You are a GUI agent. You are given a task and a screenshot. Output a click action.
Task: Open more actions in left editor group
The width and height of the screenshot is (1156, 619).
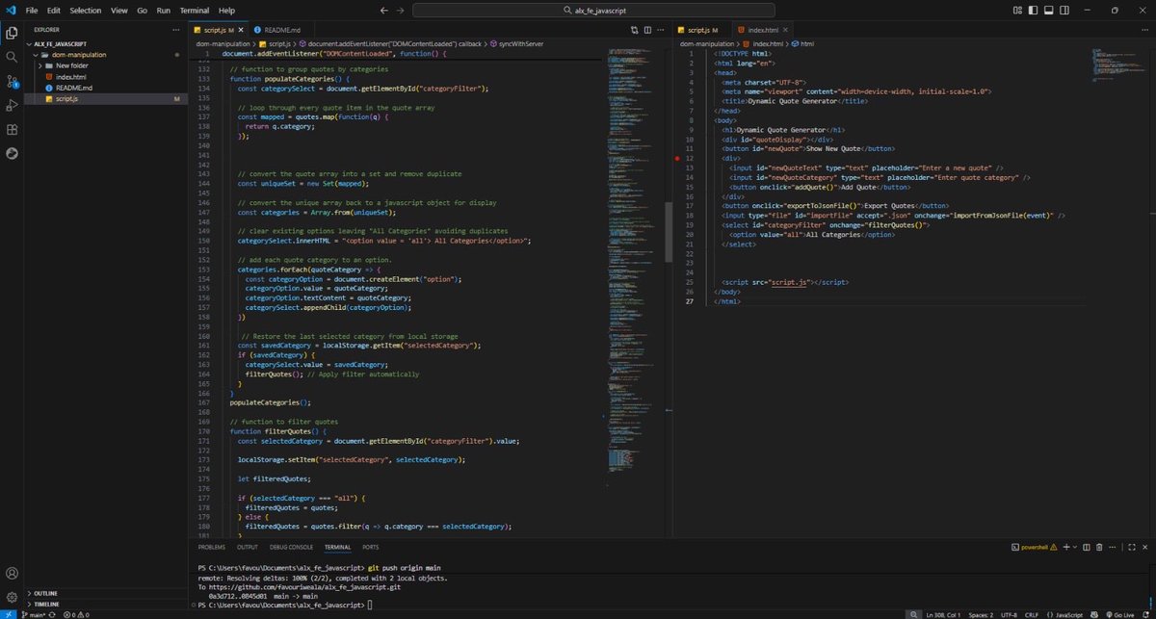point(662,30)
